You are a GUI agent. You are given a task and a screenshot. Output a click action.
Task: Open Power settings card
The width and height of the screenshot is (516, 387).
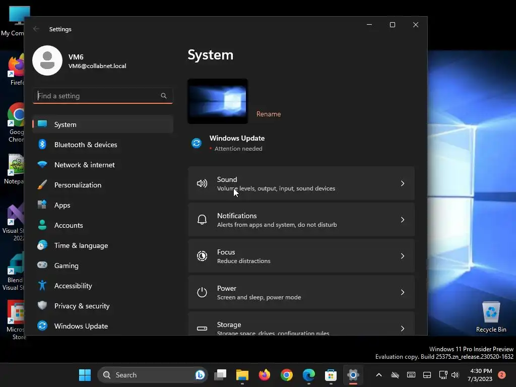[301, 292]
